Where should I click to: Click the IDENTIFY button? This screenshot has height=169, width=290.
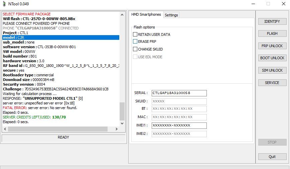pos(272,21)
